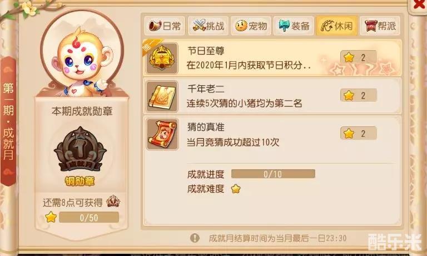The width and height of the screenshot is (427, 256).
Task: Switch to the 挑战 challenge tab
Action: coord(208,26)
